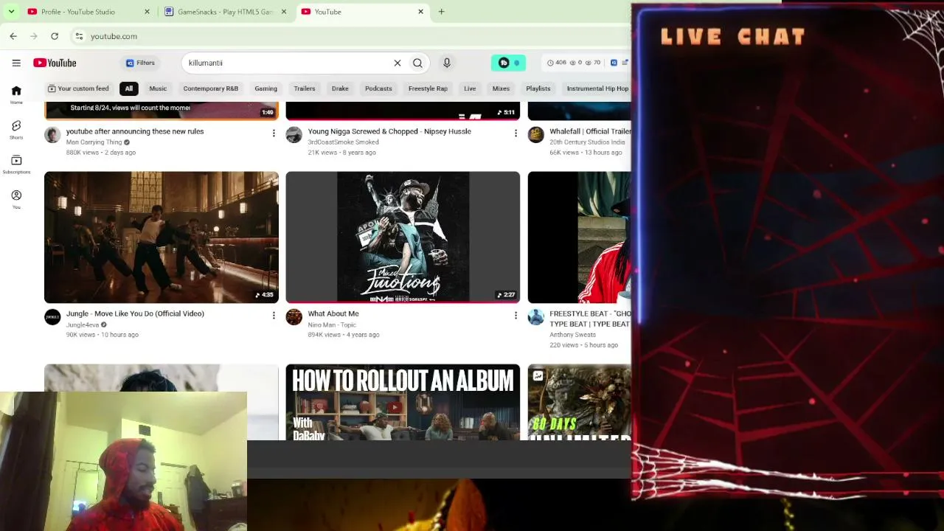Open Shorts from the sidebar
This screenshot has height=531, width=944.
click(x=16, y=129)
